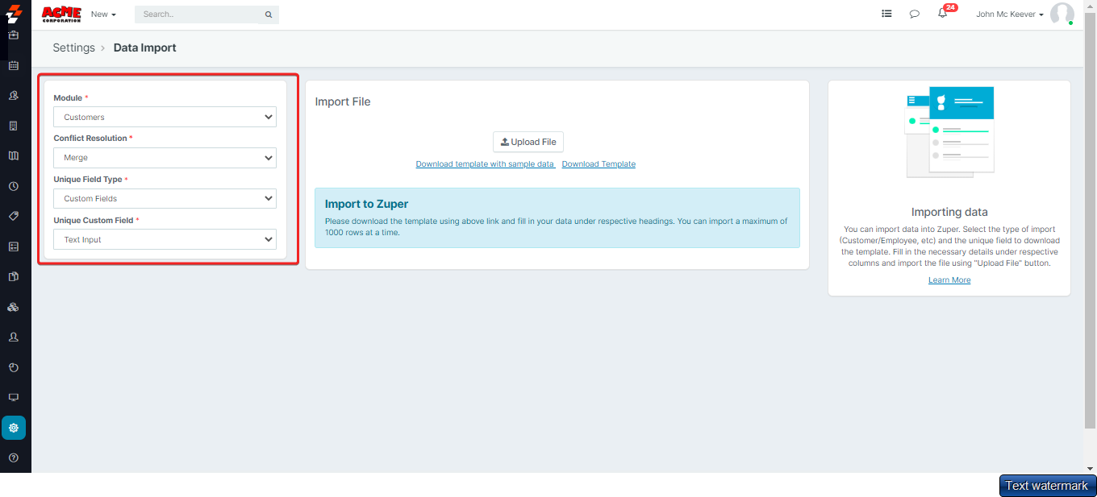Open the briefcase jobs icon in sidebar

[14, 35]
